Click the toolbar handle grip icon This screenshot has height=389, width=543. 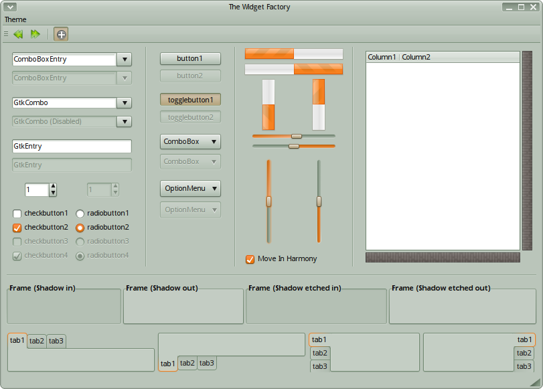6,34
